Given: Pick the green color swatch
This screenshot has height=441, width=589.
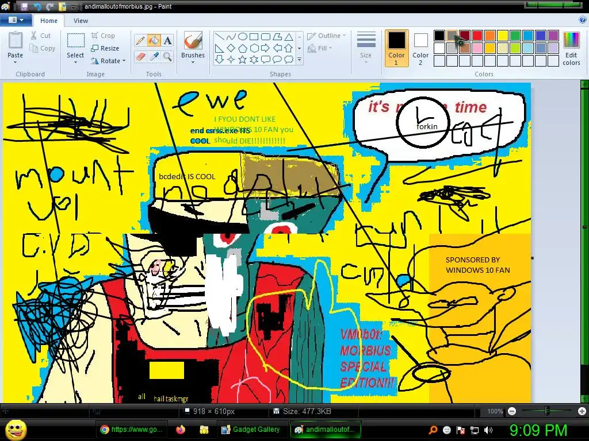Looking at the screenshot, I should coord(515,36).
